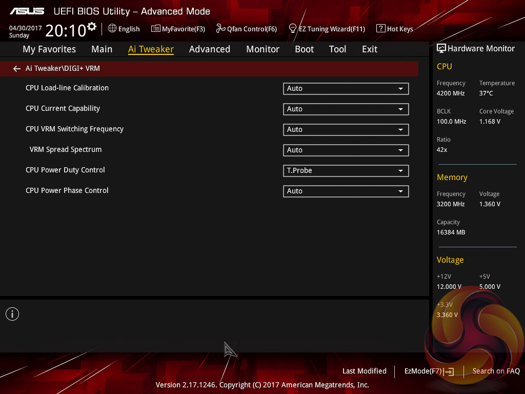This screenshot has width=525, height=394.
Task: Go to the Monitor tab
Action: [x=263, y=49]
